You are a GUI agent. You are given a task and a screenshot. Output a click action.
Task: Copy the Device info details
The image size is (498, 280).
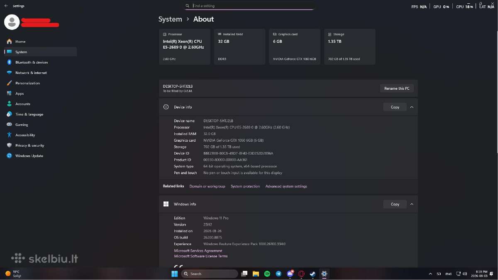click(395, 107)
